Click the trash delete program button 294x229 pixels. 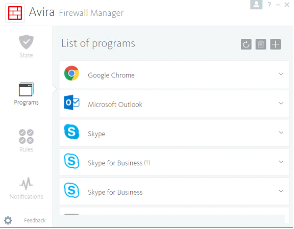[x=261, y=44]
